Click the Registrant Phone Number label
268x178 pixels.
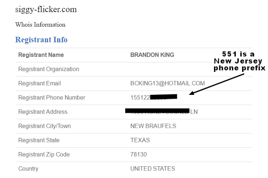52,98
